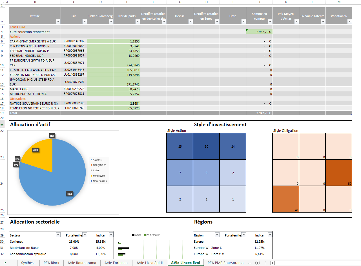361x266 pixels.
Task: Select the Matériaux de Base Indice value 5,02%
Action: pyautogui.click(x=100, y=248)
